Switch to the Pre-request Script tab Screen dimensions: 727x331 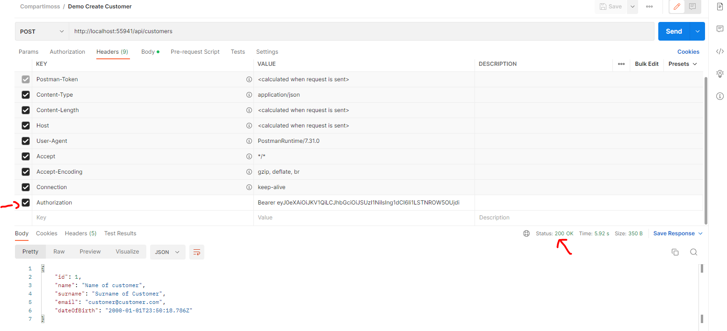195,52
